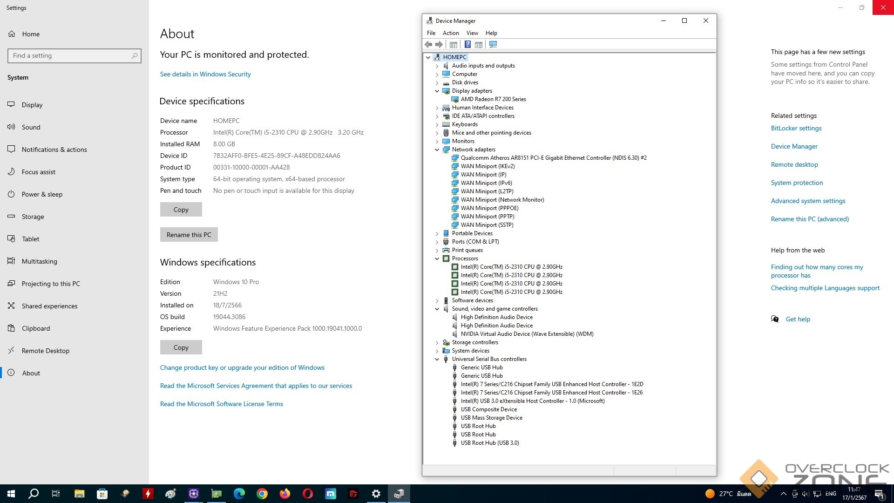894x503 pixels.
Task: Select the Qualcomm Atheros AR8151 Ethernet Controller
Action: coord(553,158)
